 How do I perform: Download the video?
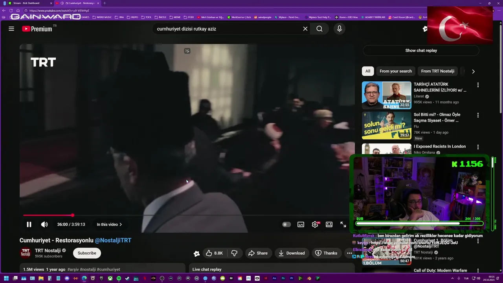292,253
